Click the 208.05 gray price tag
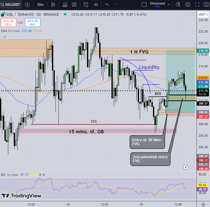The image size is (210, 207). tap(203, 112)
